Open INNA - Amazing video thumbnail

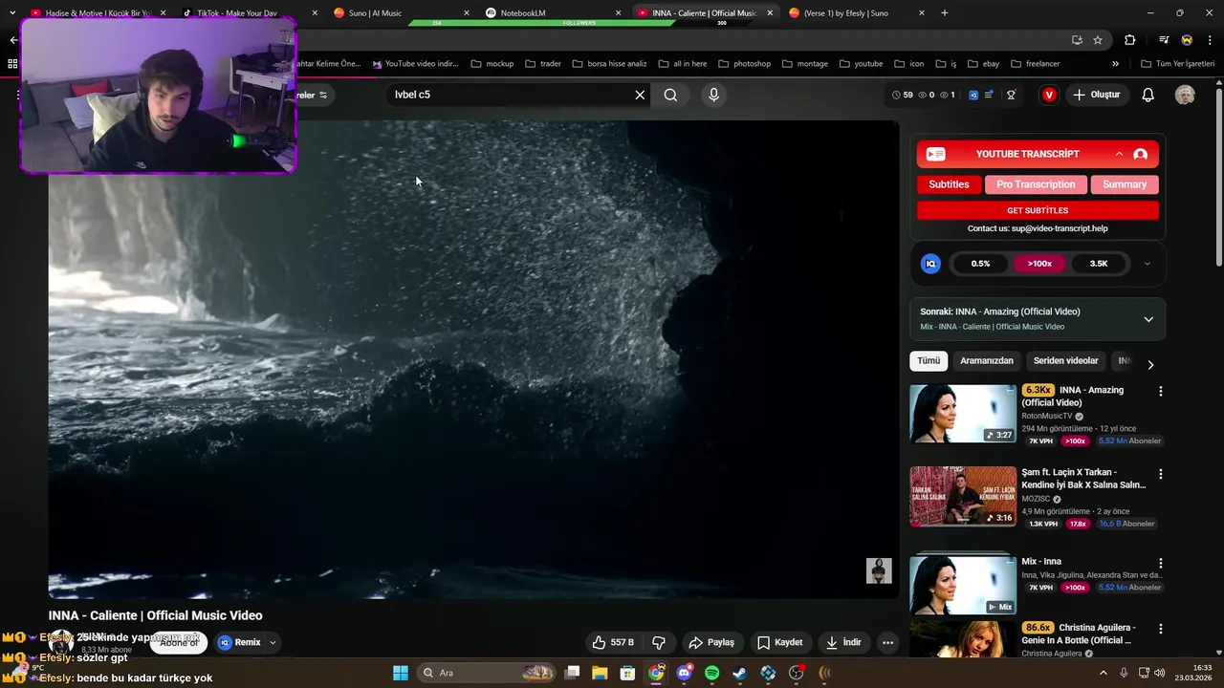tap(963, 414)
